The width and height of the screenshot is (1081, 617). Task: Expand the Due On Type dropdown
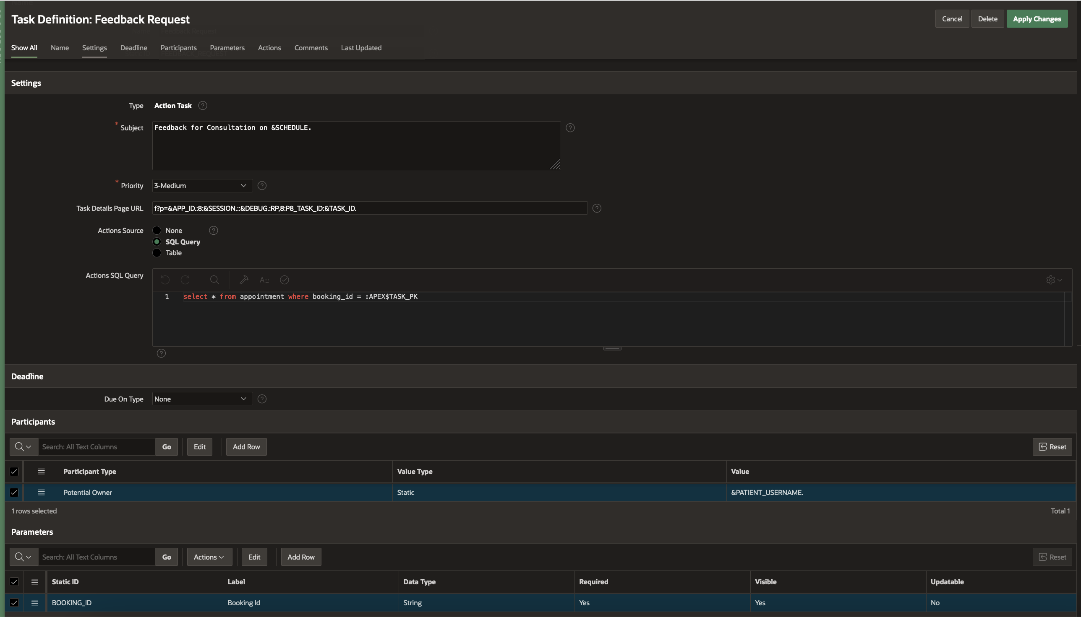(202, 399)
